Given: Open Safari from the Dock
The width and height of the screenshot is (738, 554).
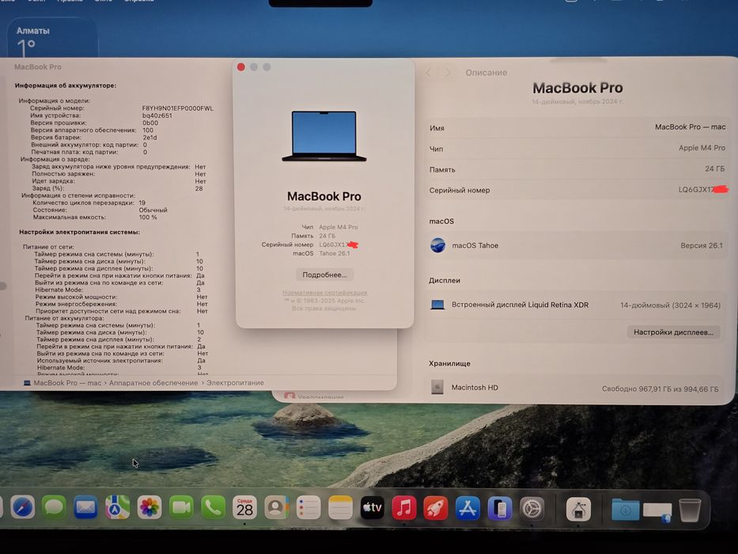Looking at the screenshot, I should 22,508.
